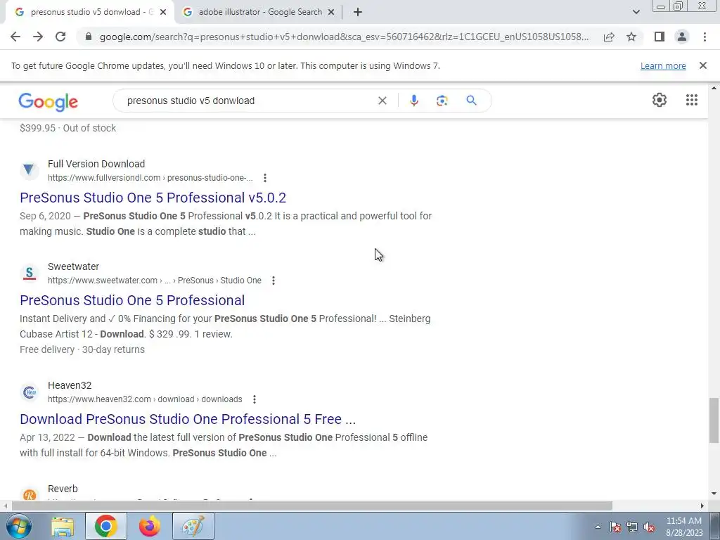Open more options for Heaven32 result
The width and height of the screenshot is (720, 540).
[255, 399]
